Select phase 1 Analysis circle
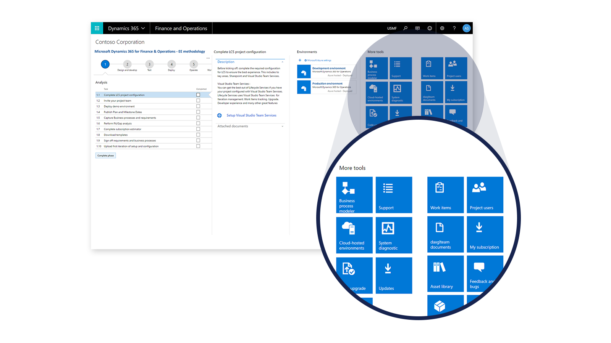This screenshot has height=343, width=611. [x=105, y=64]
